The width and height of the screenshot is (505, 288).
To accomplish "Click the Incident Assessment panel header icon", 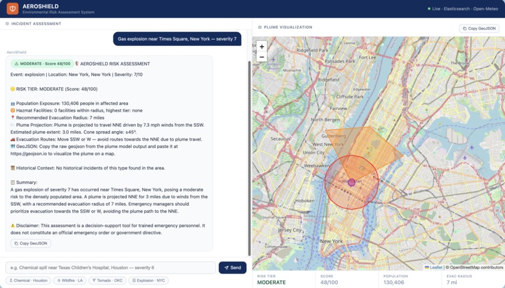I will (7, 24).
